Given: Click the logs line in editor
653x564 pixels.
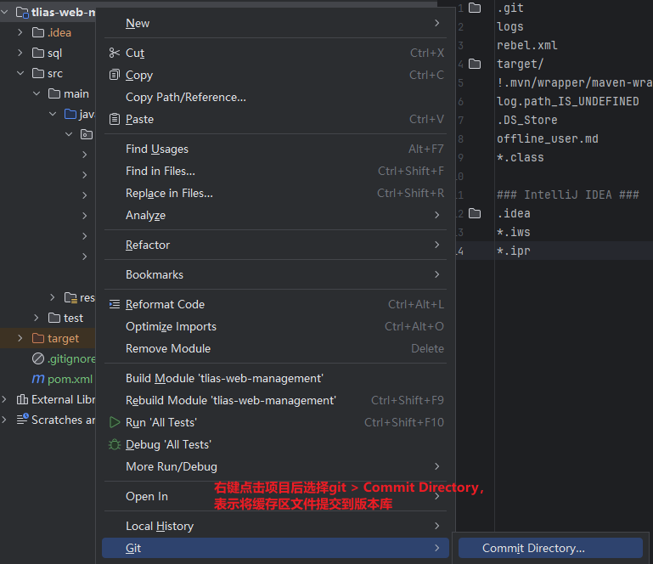Looking at the screenshot, I should coord(510,26).
